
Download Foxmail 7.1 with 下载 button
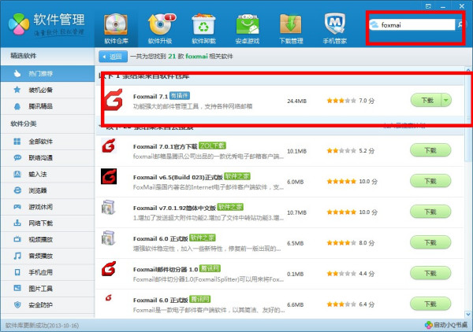[426, 100]
